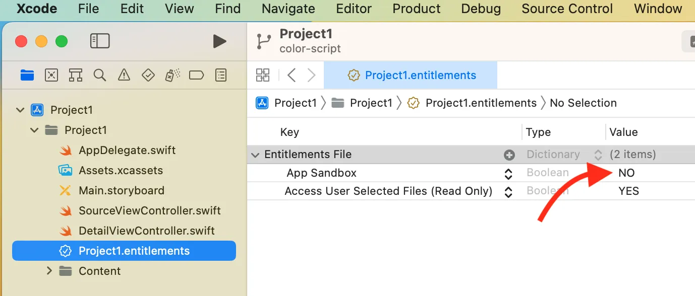The width and height of the screenshot is (695, 296).
Task: Open the Source Control navigator
Action: coord(51,76)
